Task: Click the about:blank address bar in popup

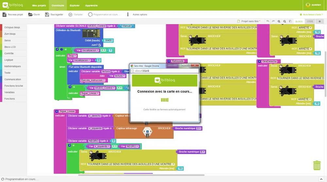Action: click(x=165, y=71)
